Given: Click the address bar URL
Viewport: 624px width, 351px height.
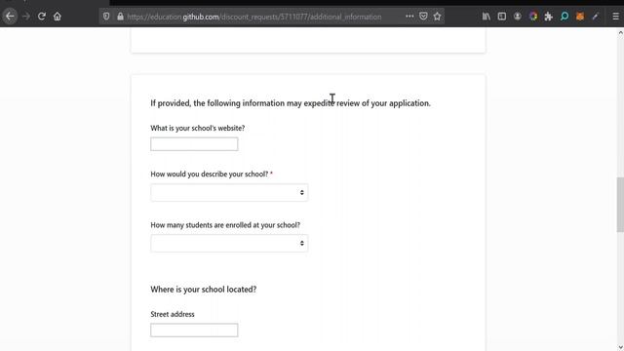Looking at the screenshot, I should pyautogui.click(x=254, y=17).
